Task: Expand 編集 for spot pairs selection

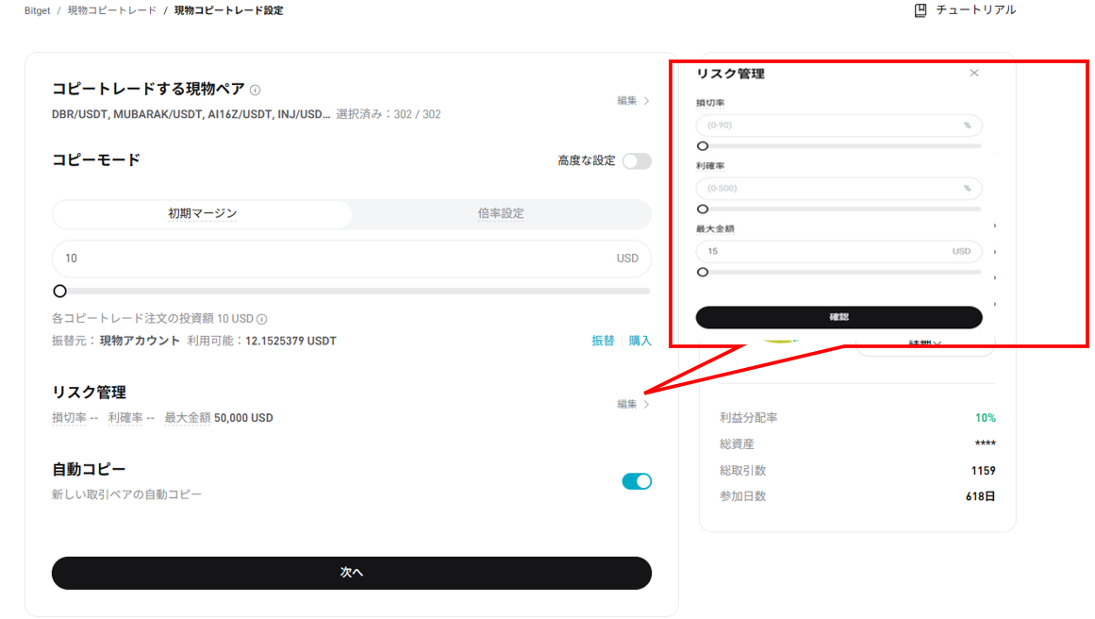Action: tap(634, 101)
